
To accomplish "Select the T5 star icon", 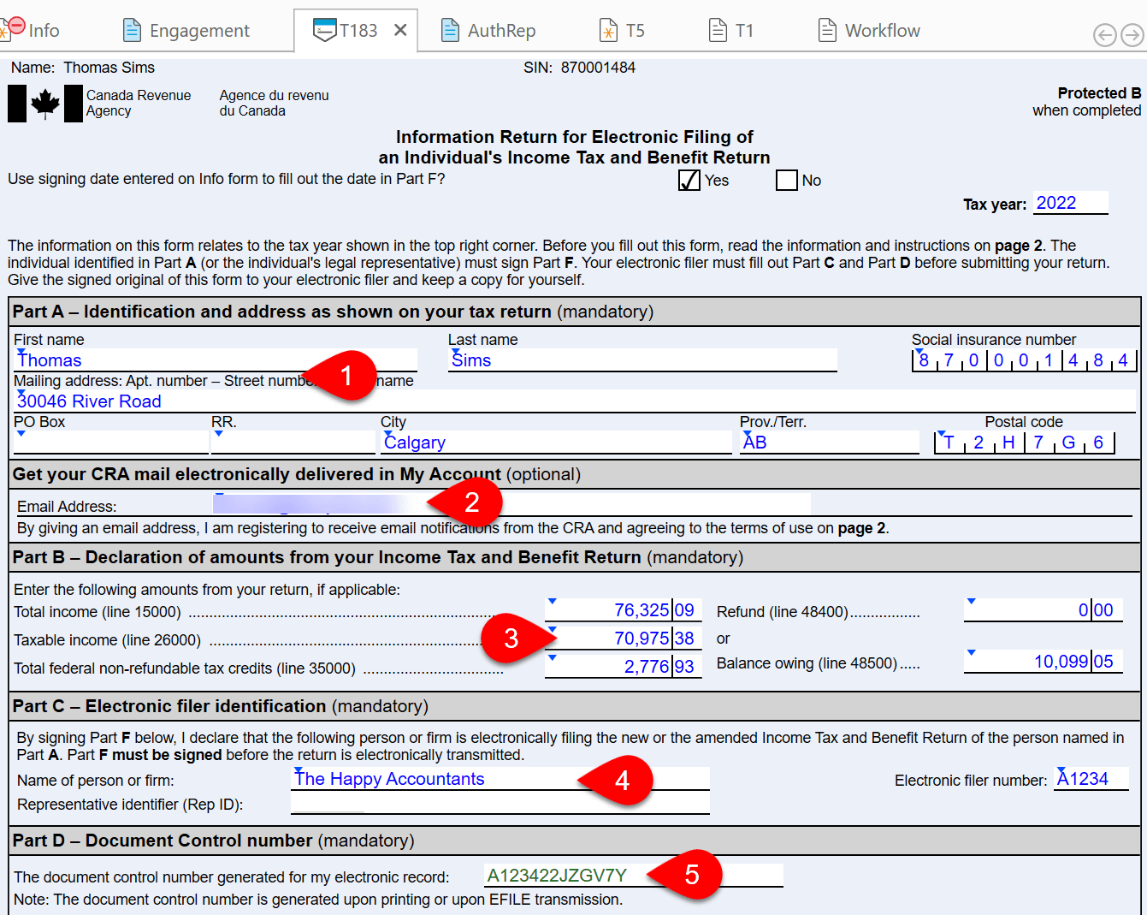I will (x=606, y=29).
